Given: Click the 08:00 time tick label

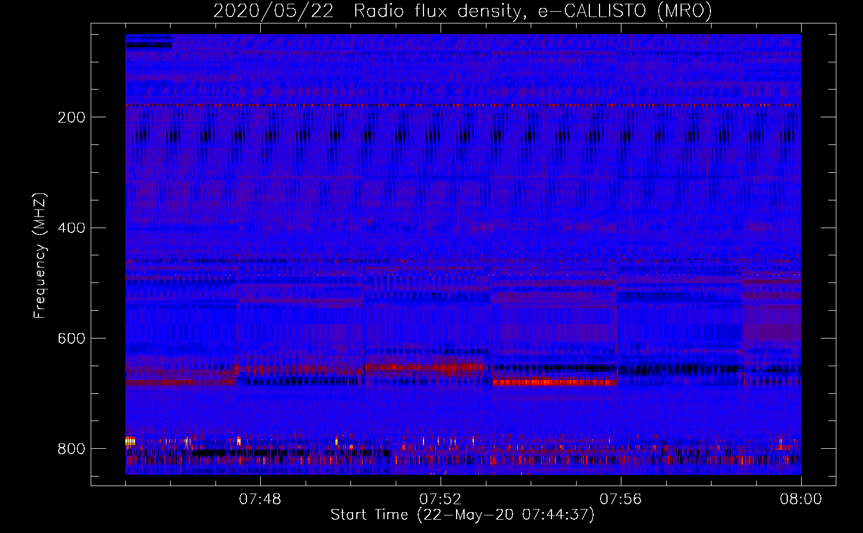Looking at the screenshot, I should point(801,499).
